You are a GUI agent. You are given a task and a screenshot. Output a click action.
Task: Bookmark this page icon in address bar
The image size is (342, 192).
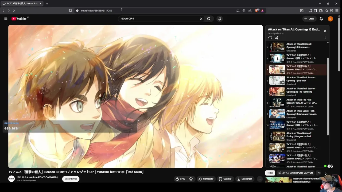tap(70, 11)
